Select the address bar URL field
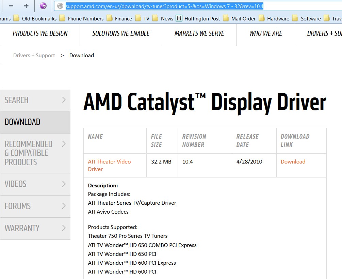 198,6
